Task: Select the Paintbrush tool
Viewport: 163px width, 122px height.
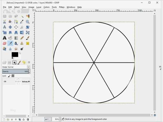Action: tap(28, 38)
